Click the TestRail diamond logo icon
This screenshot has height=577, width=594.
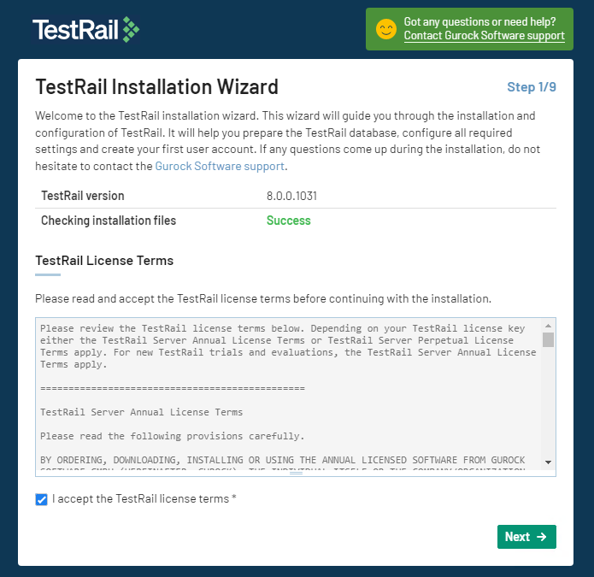pyautogui.click(x=131, y=29)
